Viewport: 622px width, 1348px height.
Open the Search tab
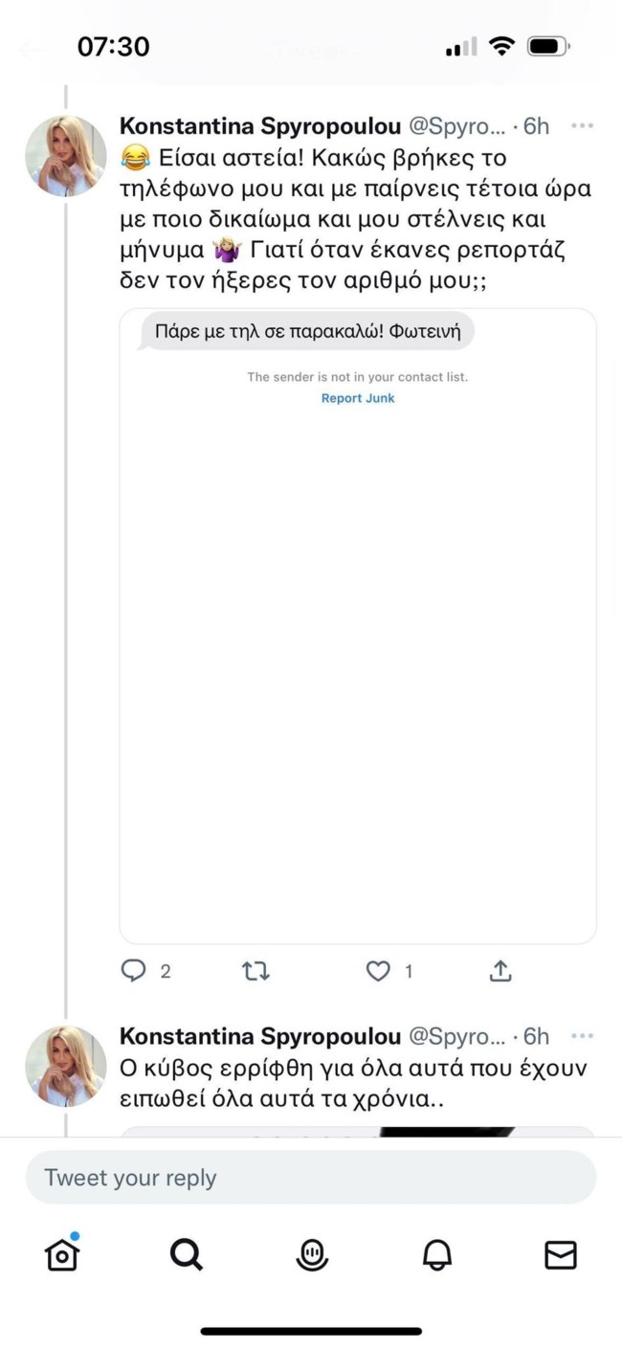187,1254
